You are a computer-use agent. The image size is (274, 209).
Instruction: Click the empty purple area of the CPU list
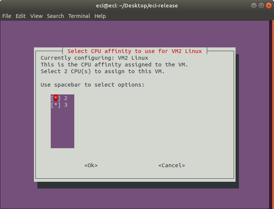(x=62, y=128)
